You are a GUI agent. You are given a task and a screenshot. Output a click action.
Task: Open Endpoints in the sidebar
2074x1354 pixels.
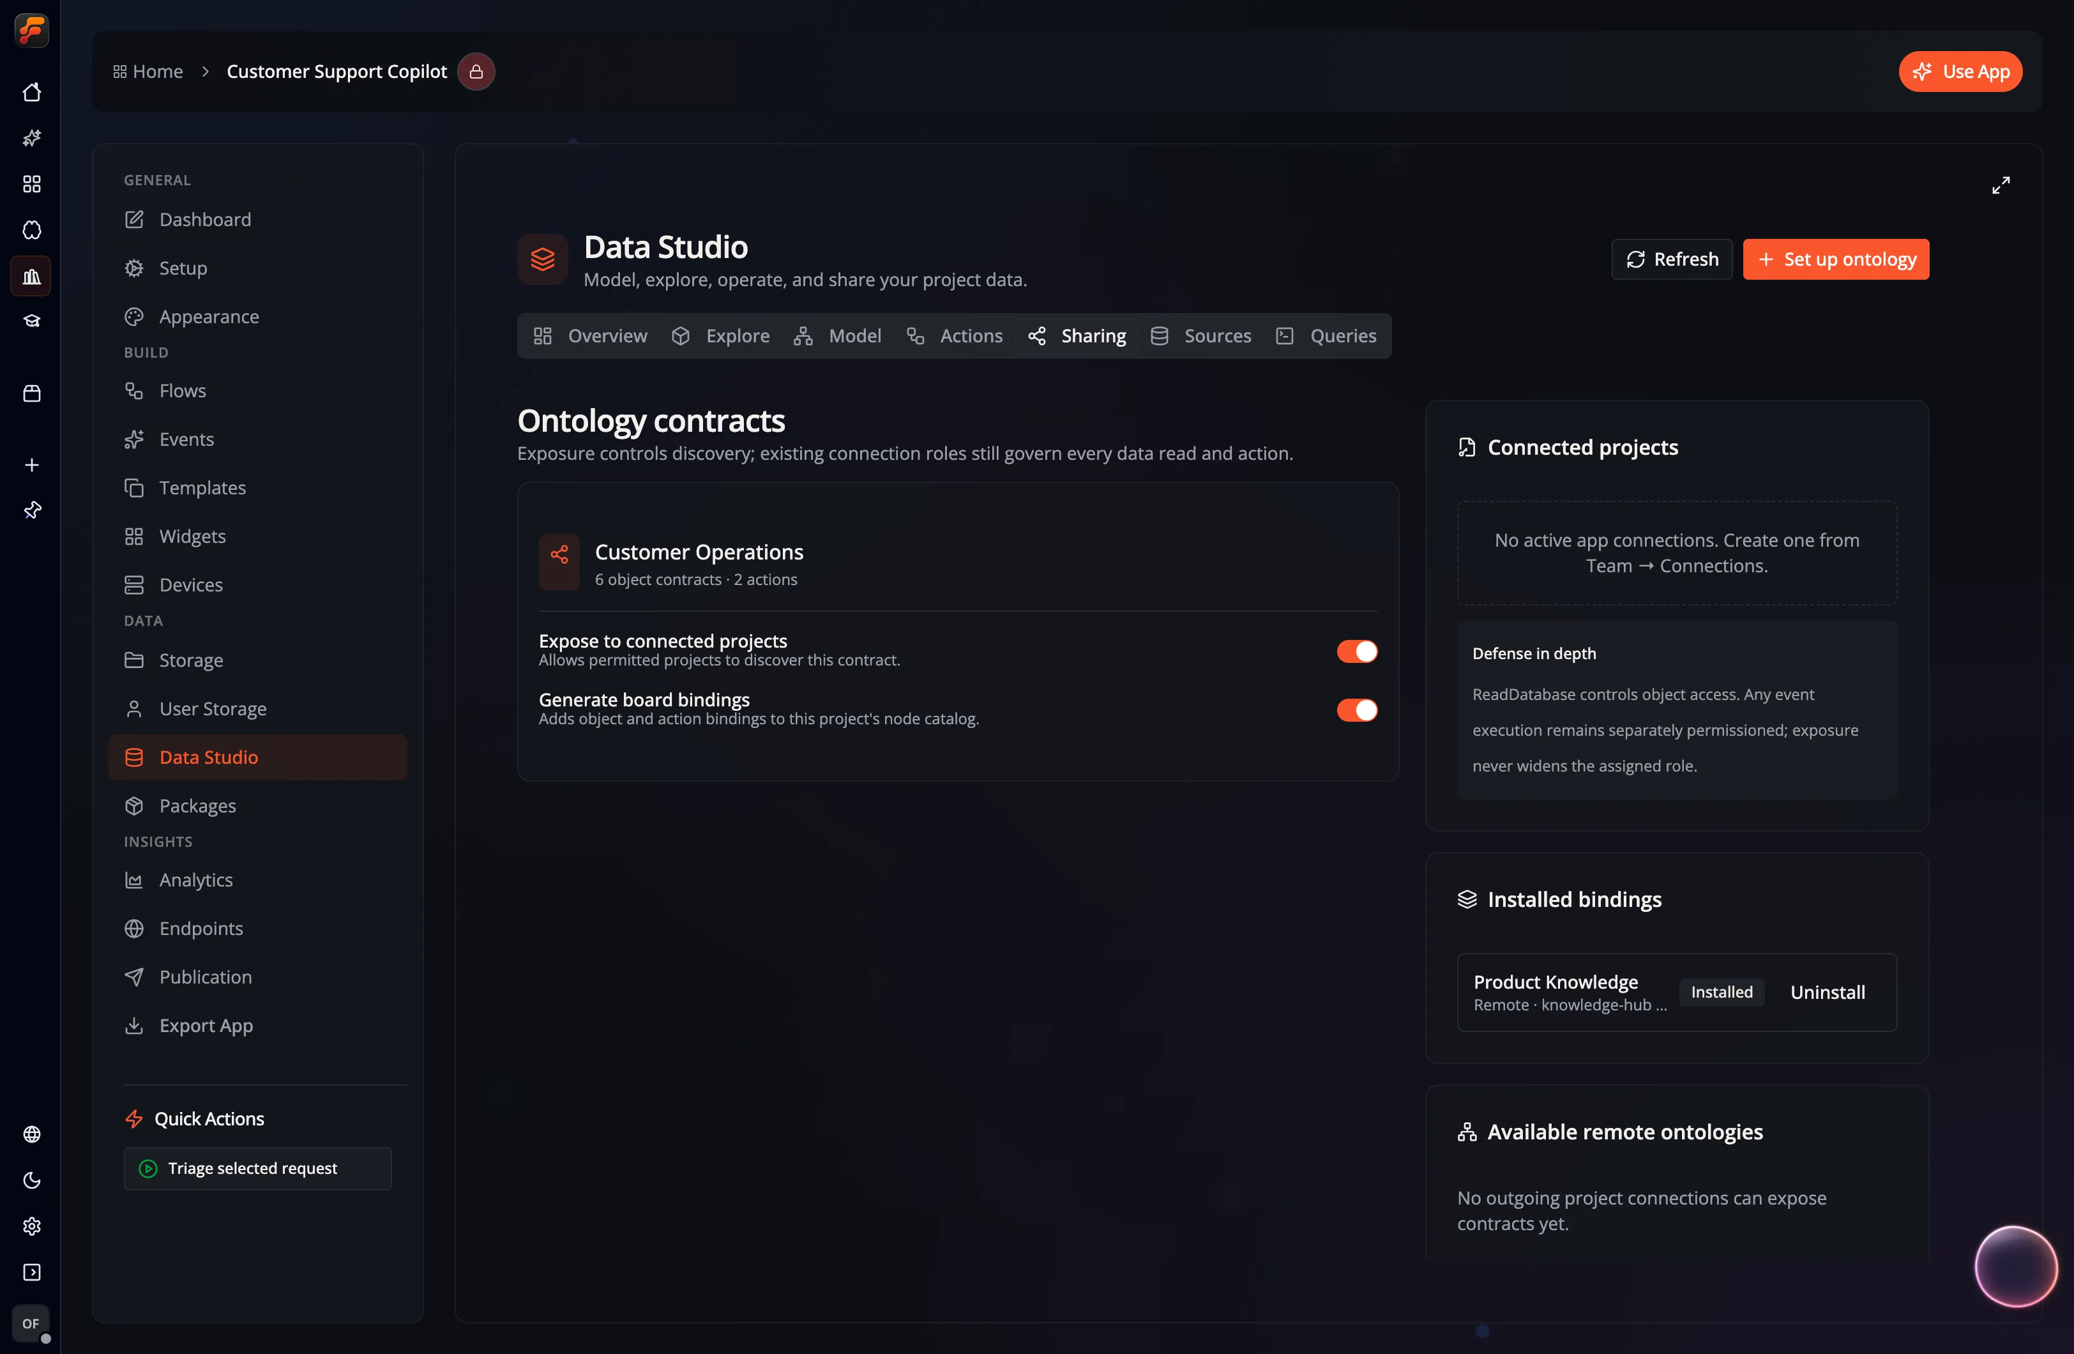pyautogui.click(x=257, y=929)
